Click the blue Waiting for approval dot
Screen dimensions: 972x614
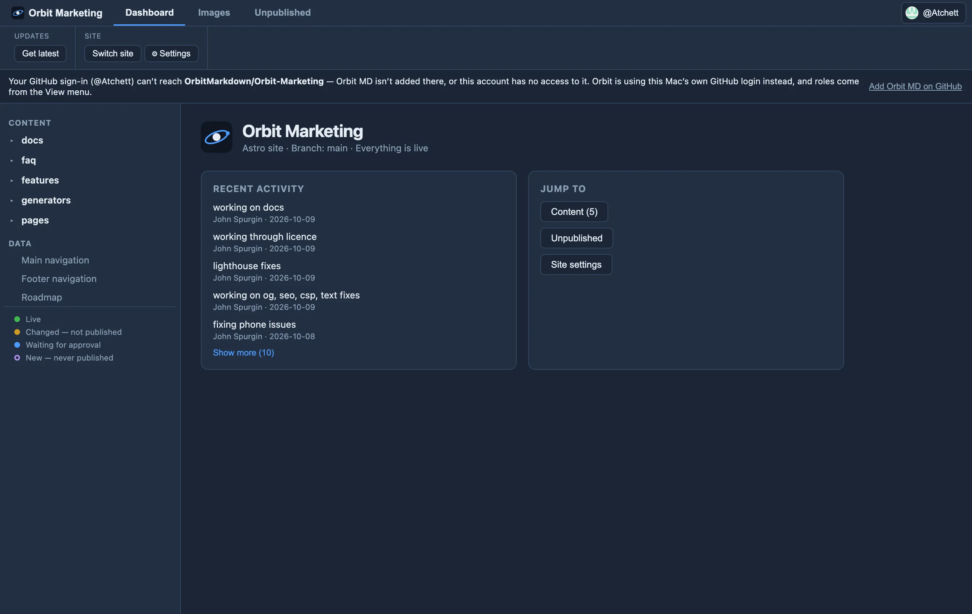coord(17,345)
